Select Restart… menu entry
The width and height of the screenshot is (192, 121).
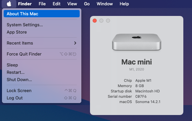coord(42,72)
